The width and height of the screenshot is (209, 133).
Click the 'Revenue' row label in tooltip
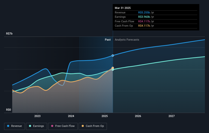(120, 13)
